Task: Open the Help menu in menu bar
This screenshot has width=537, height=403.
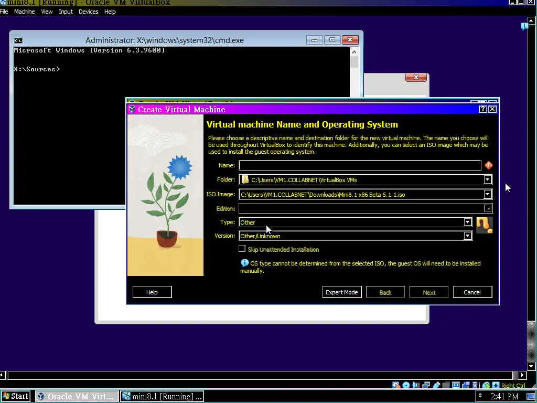Action: [110, 12]
